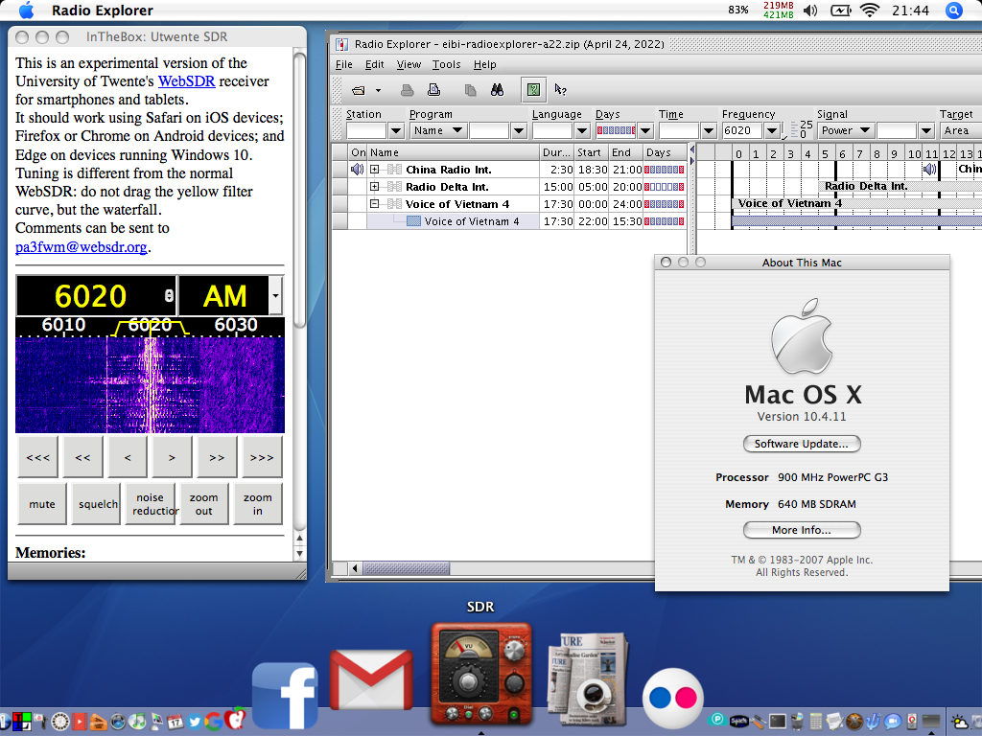Click the SDR waterfall display

click(x=150, y=385)
